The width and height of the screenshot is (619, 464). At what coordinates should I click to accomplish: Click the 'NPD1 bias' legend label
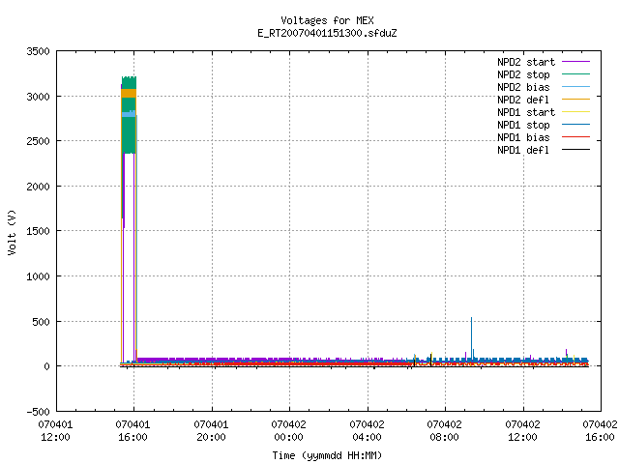(x=523, y=137)
